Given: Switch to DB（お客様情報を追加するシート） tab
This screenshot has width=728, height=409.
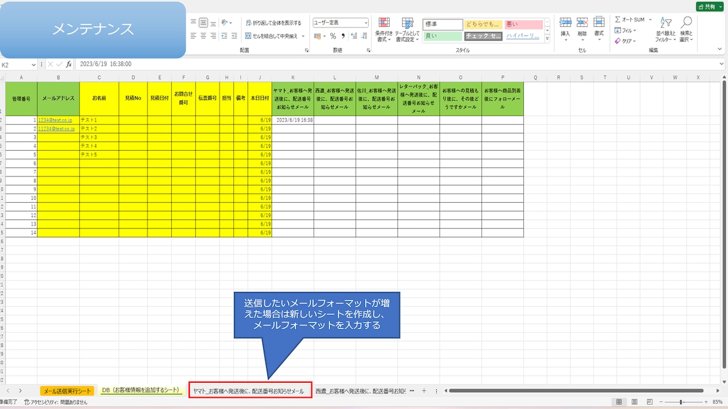Looking at the screenshot, I should 141,390.
